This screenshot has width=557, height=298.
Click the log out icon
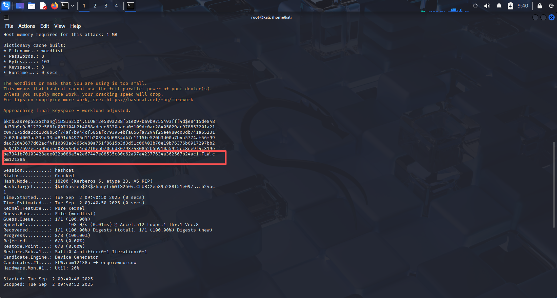point(551,6)
